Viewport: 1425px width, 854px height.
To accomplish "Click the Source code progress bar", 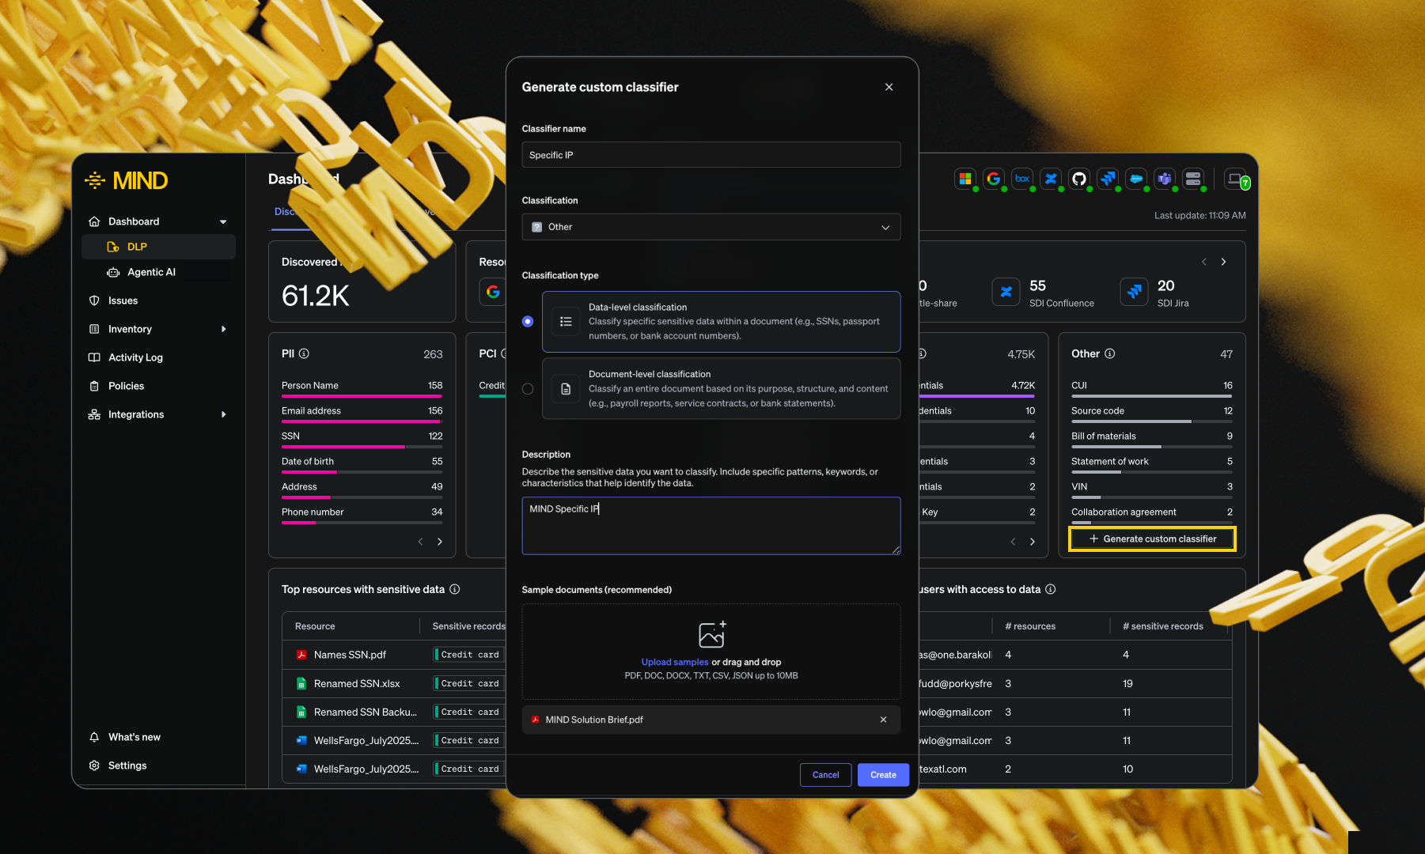I will click(x=1152, y=421).
